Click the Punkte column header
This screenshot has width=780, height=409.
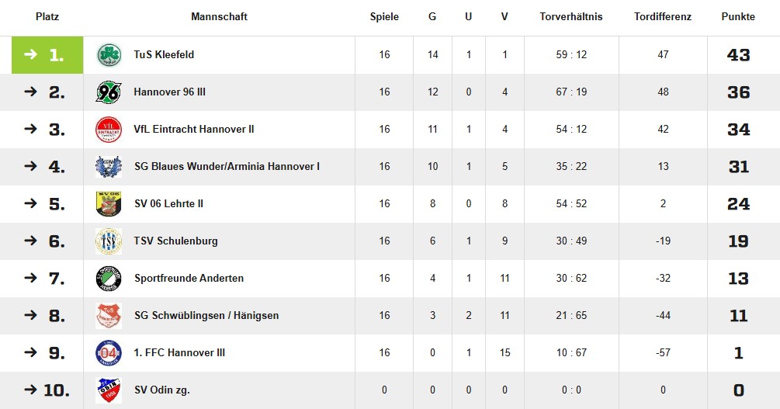point(738,16)
